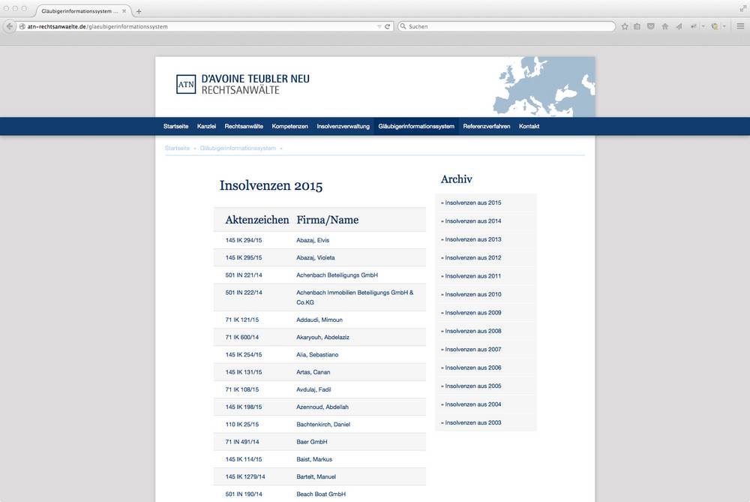Close the Gläubigerinformationssystem tab
The image size is (750, 502).
point(125,11)
